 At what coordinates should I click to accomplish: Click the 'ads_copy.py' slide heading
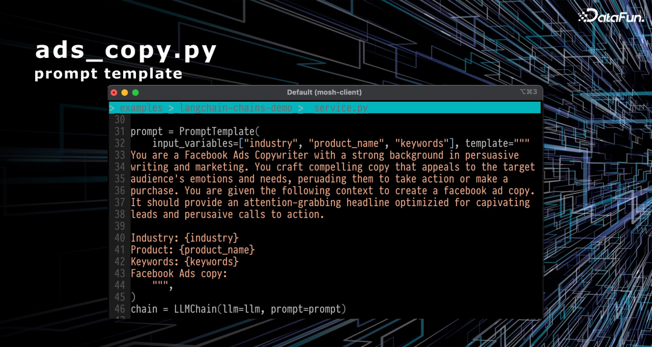point(126,51)
